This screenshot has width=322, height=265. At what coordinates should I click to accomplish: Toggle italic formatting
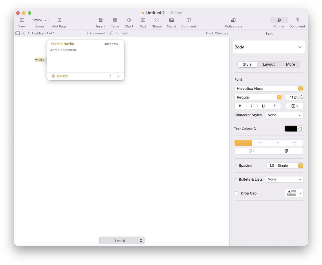251,106
